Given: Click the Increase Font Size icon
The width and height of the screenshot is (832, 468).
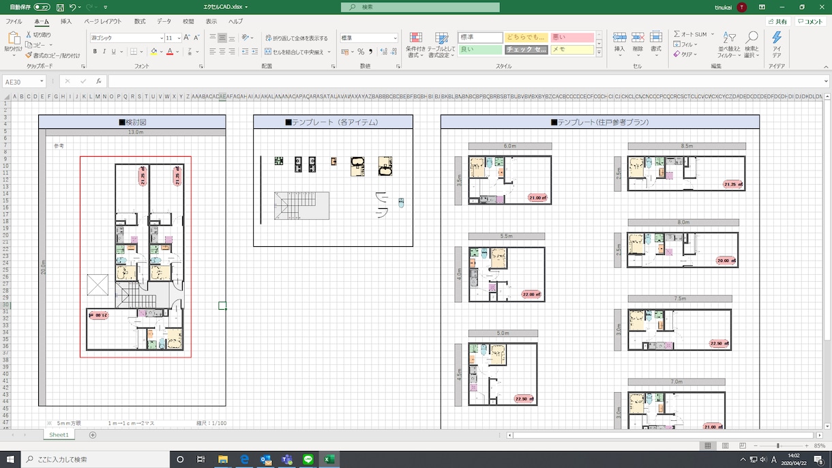Looking at the screenshot, I should point(188,38).
